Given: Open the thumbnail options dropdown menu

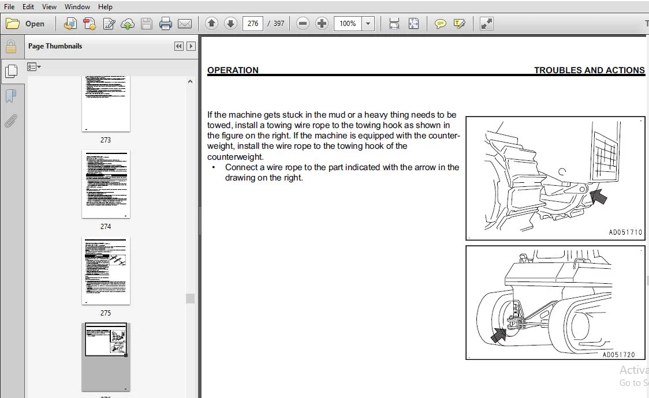Looking at the screenshot, I should [34, 67].
